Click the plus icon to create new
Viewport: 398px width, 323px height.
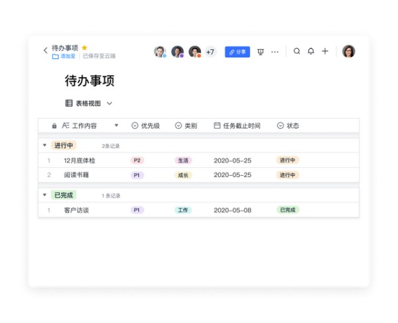(x=325, y=51)
